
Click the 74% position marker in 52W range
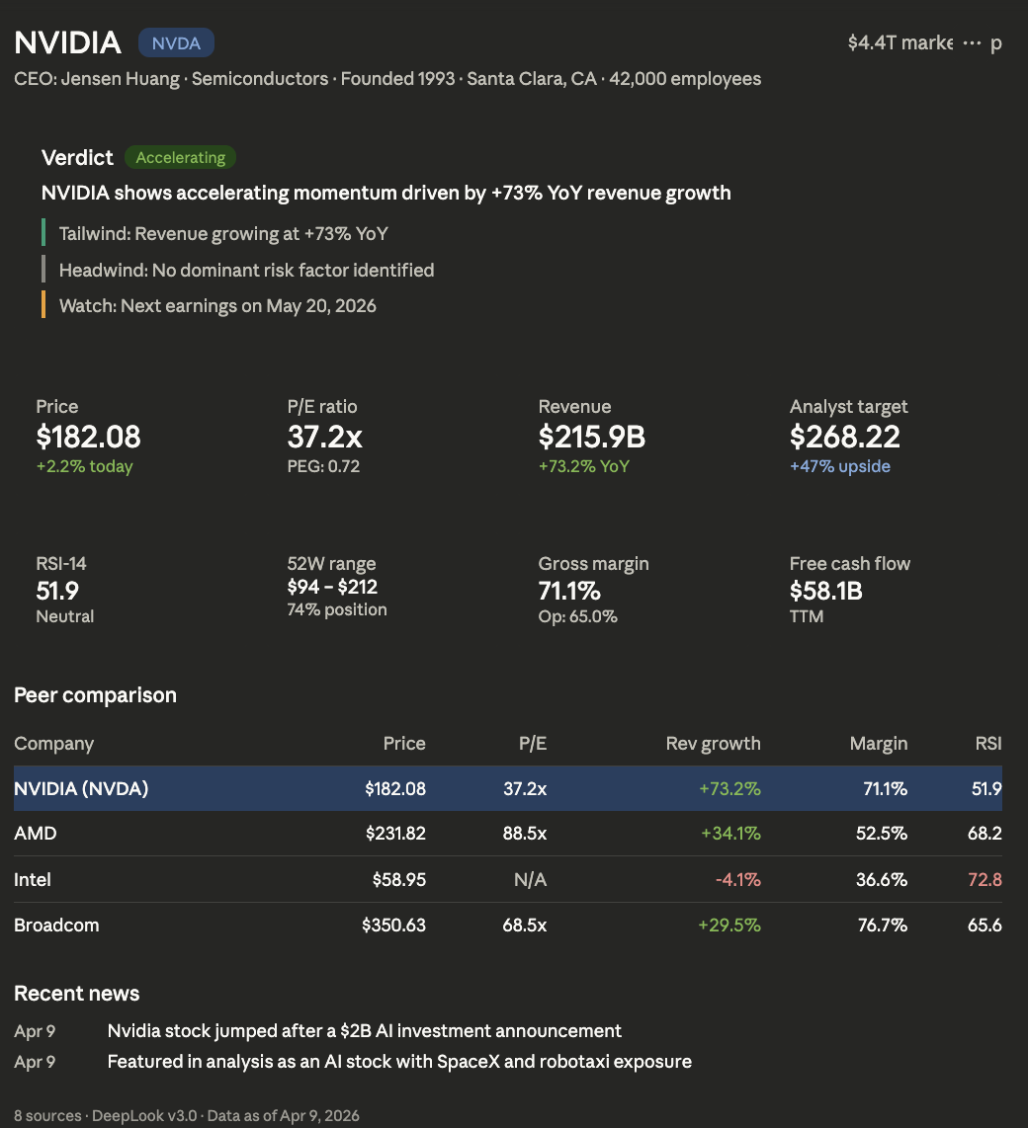click(337, 609)
